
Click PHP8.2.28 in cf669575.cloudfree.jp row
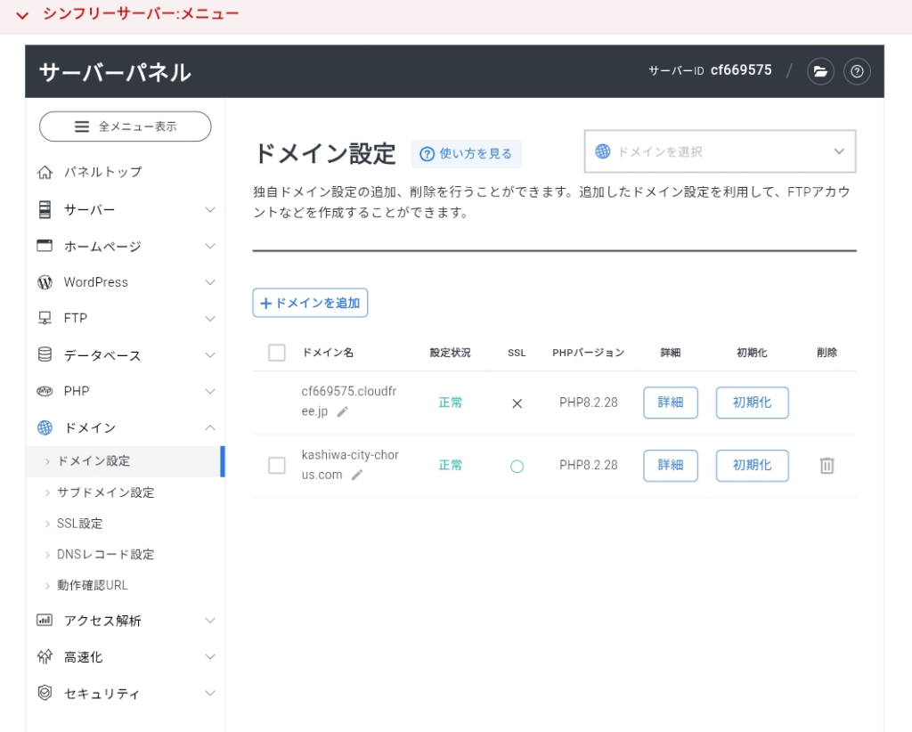(588, 403)
